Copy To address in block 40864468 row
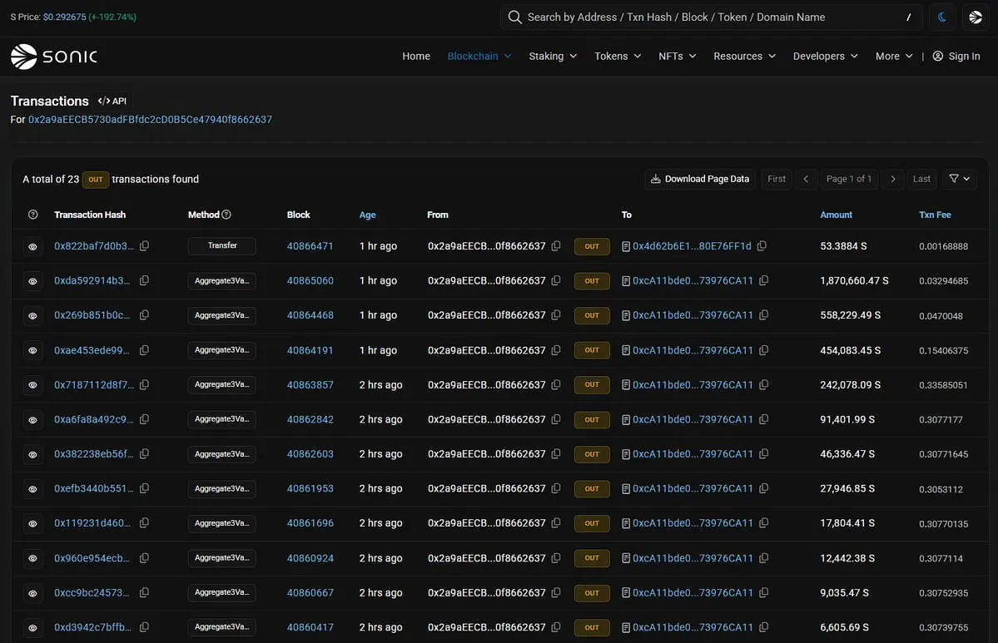 point(764,314)
